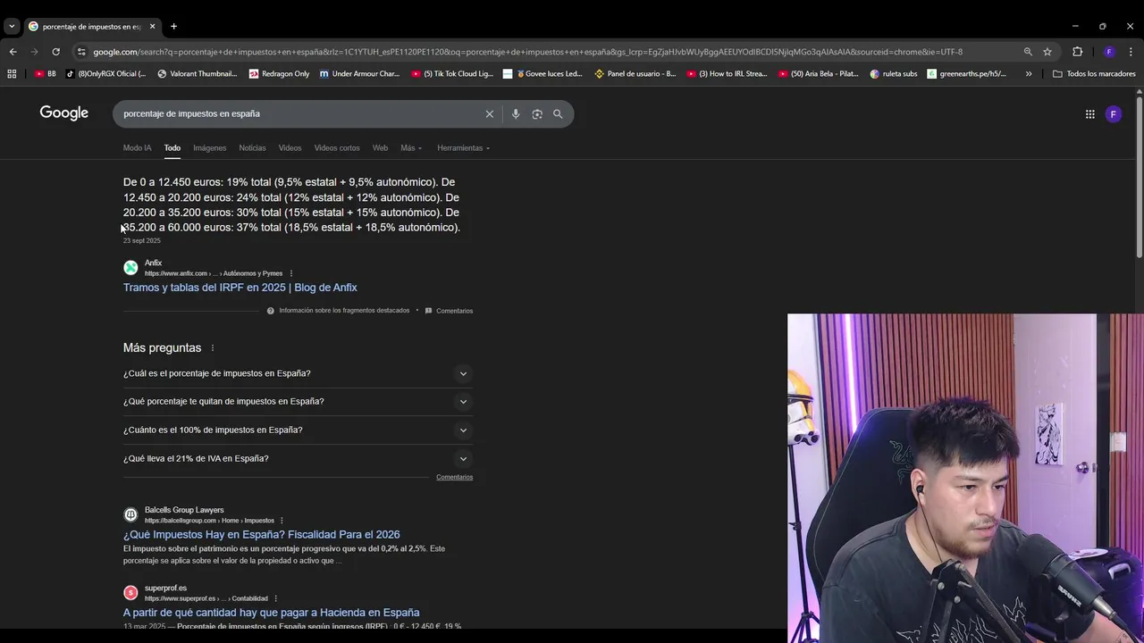
Task: Open the Panel de usuario bookmark
Action: point(635,73)
